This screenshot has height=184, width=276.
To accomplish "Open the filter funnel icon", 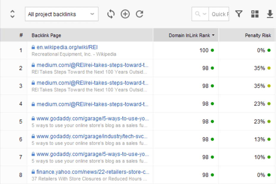I will coord(239,14).
